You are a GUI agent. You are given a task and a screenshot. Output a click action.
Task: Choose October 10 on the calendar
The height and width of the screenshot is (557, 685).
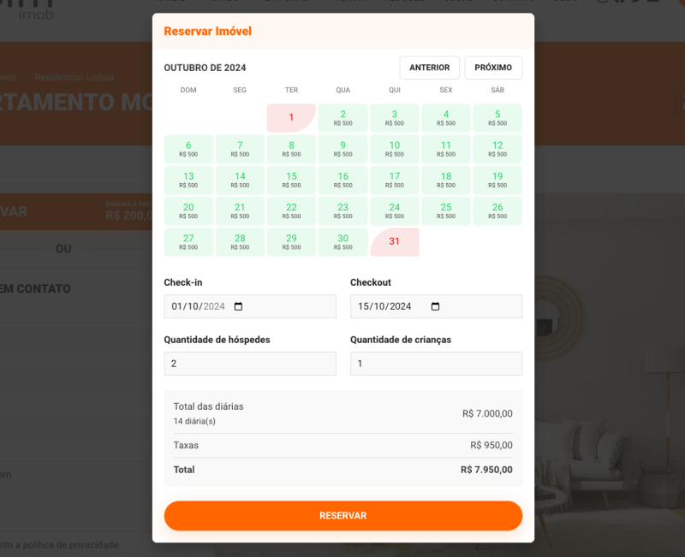click(394, 149)
